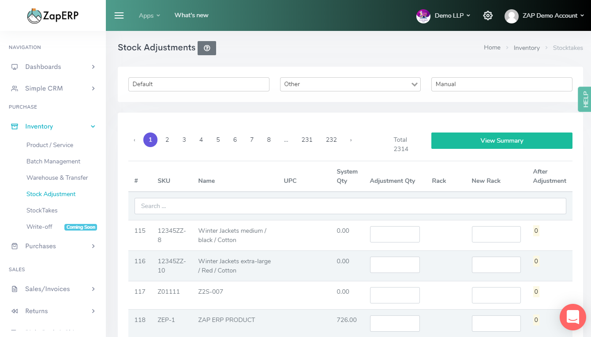This screenshot has height=337, width=591.
Task: Click New Rack field for row 115
Action: (496, 235)
